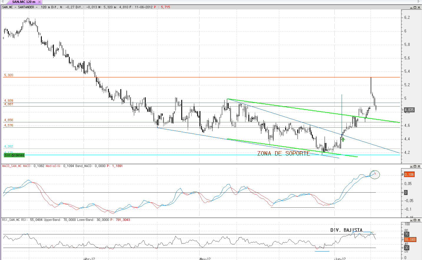Click the RSI 30 lower band marker
Screen dimensions: 422x260
coord(406,248)
